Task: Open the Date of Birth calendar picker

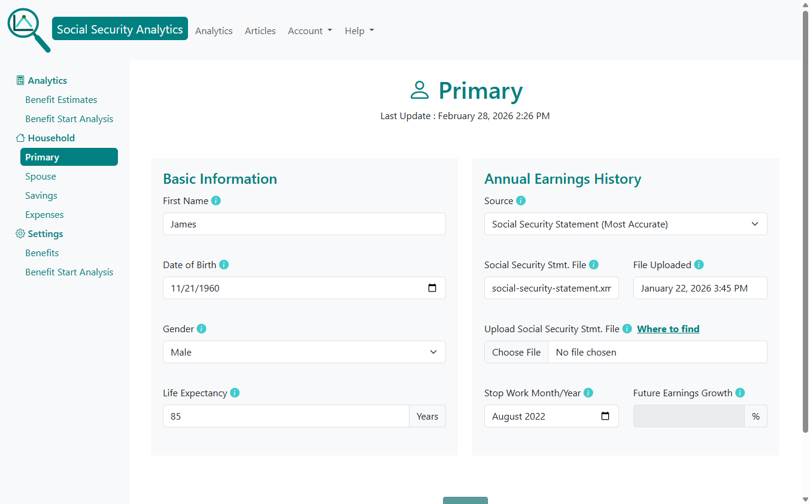Action: tap(432, 288)
